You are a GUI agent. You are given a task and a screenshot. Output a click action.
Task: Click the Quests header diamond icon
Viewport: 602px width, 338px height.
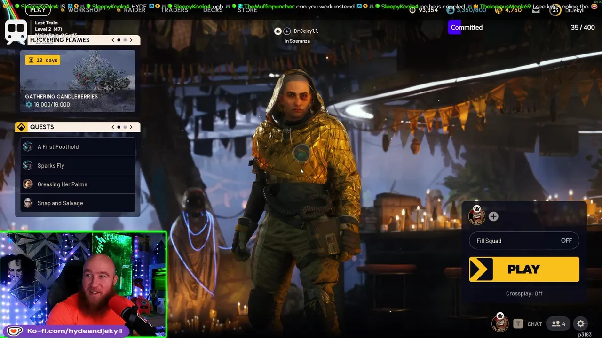(x=21, y=127)
